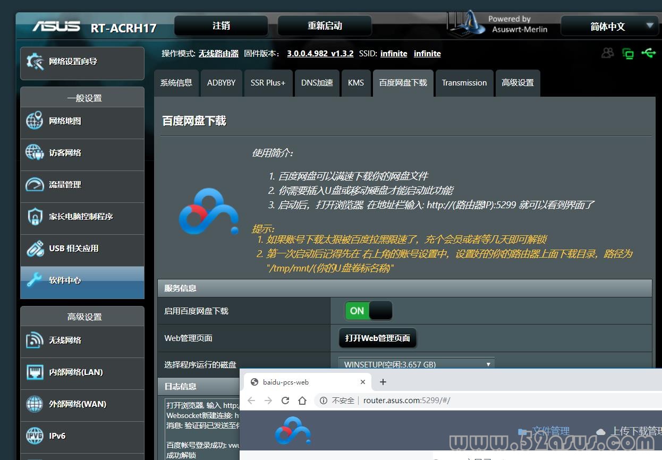Open the KMS tab
The width and height of the screenshot is (662, 460).
(x=356, y=83)
